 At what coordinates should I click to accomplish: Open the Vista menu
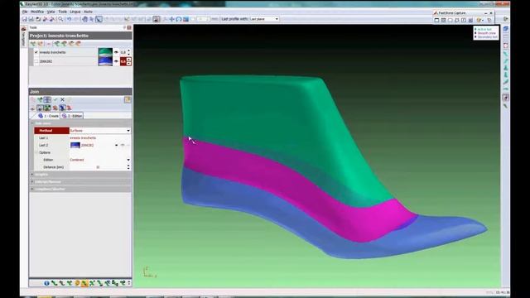[51, 12]
